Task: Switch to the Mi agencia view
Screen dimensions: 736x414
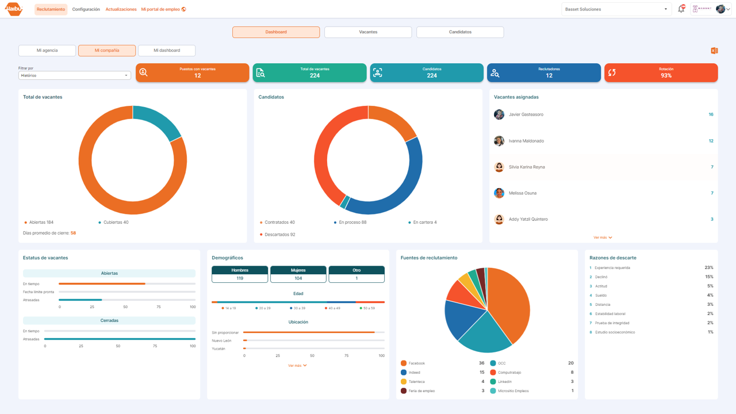Action: [x=47, y=51]
